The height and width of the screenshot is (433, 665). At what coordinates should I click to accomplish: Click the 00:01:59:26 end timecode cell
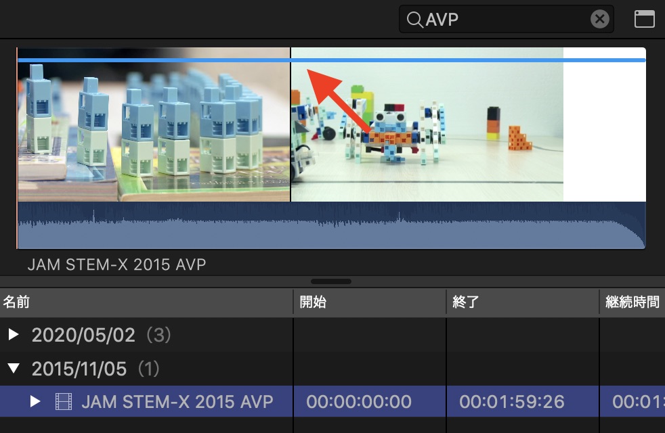coord(512,402)
